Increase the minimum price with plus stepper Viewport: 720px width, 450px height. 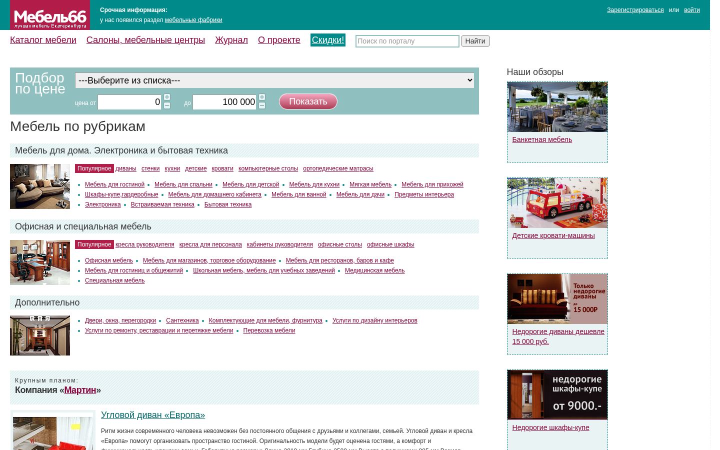coord(167,97)
